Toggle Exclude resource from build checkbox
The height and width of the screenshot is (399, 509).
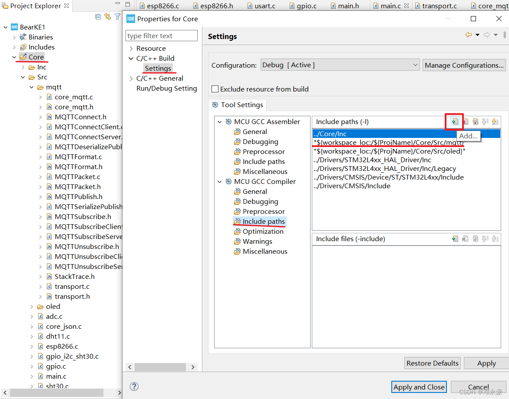point(215,89)
